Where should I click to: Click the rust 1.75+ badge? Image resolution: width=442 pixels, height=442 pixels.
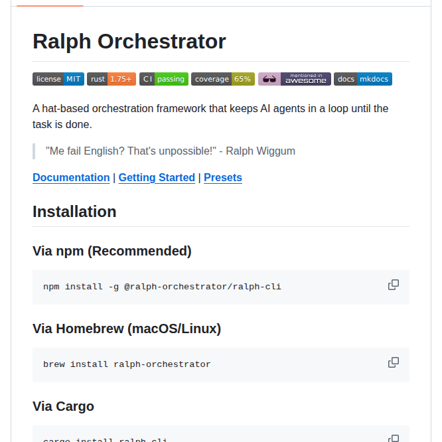[x=111, y=79]
